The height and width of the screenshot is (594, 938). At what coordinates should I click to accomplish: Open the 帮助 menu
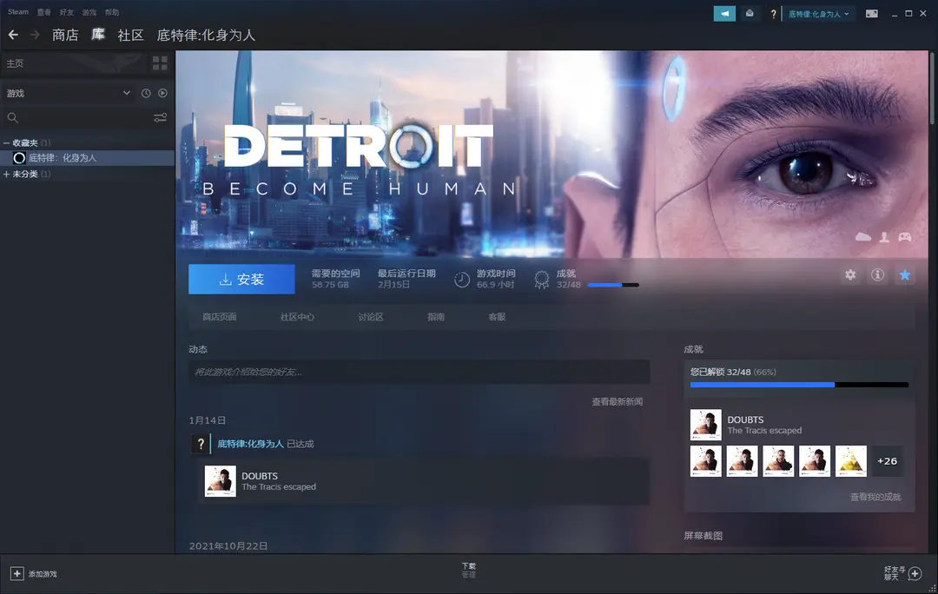(x=112, y=12)
